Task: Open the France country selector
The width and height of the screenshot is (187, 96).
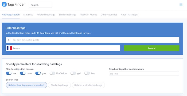Action: coord(63,48)
